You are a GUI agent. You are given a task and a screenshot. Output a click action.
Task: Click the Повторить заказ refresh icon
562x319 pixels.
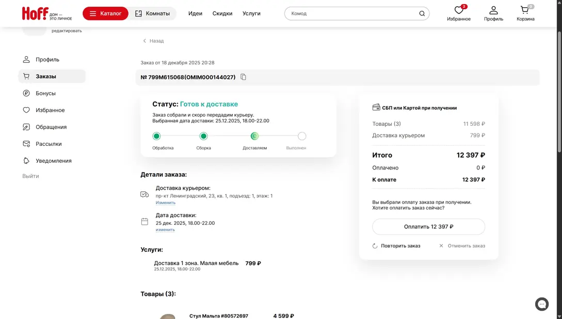(375, 246)
